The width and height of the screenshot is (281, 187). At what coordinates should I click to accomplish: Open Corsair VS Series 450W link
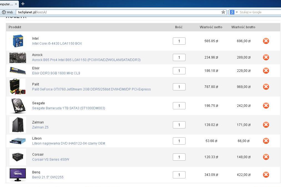(50, 159)
